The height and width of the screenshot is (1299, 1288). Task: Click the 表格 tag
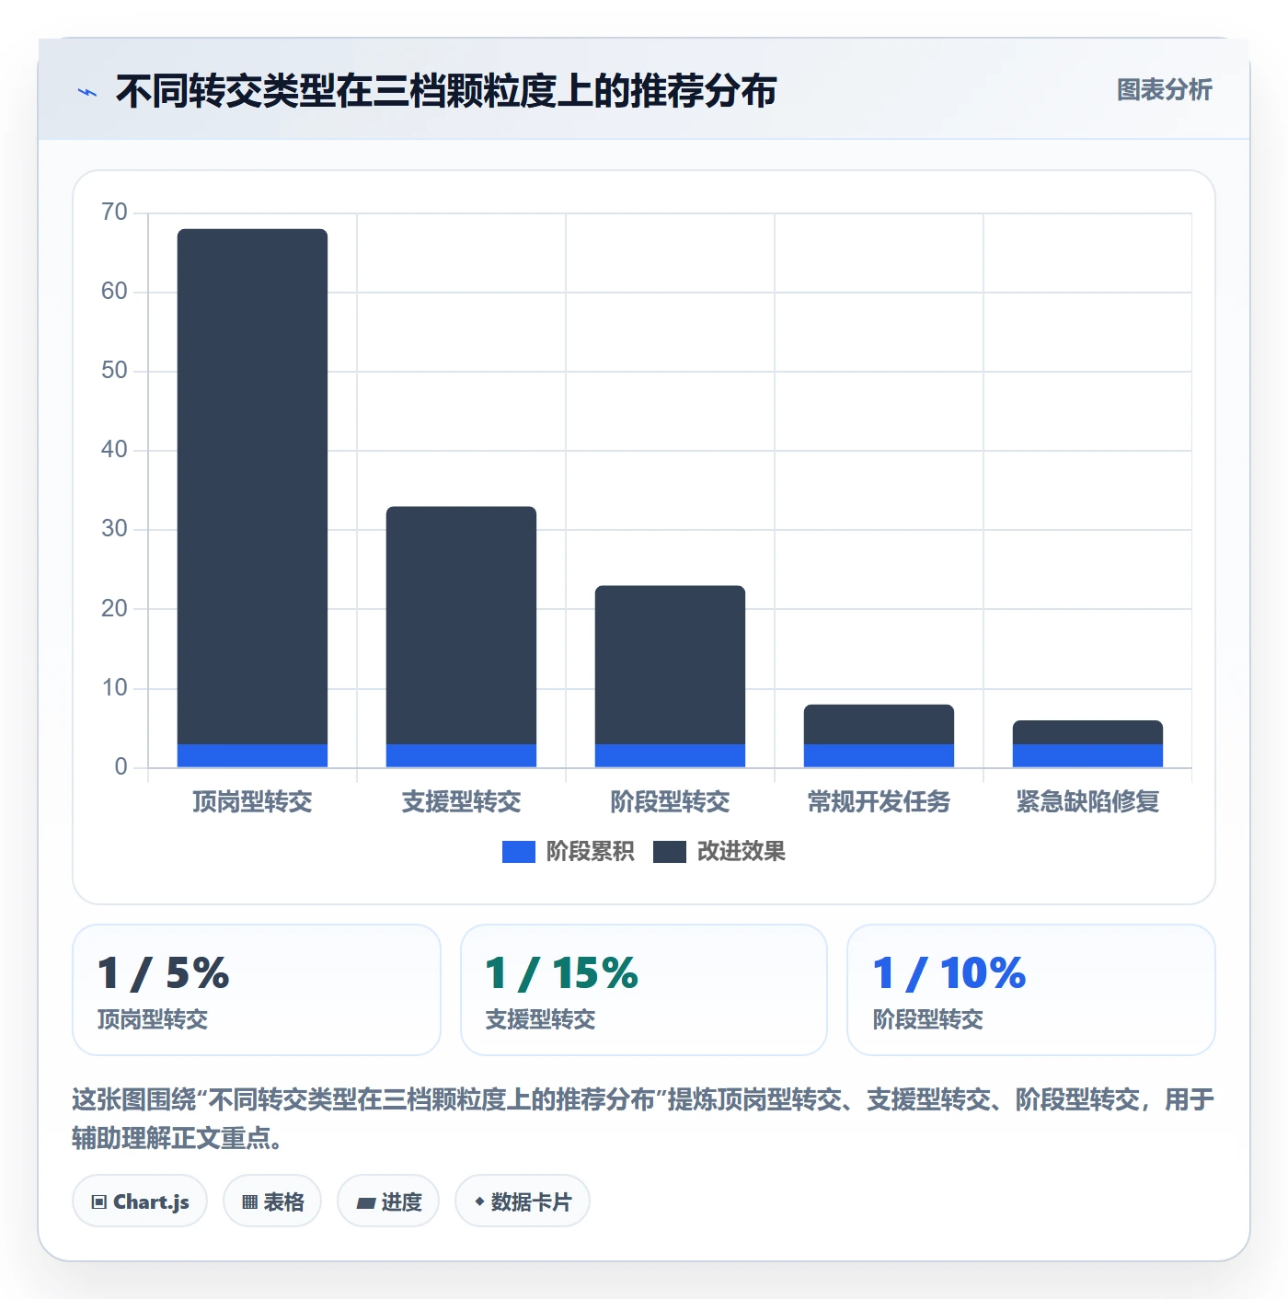pos(272,1201)
